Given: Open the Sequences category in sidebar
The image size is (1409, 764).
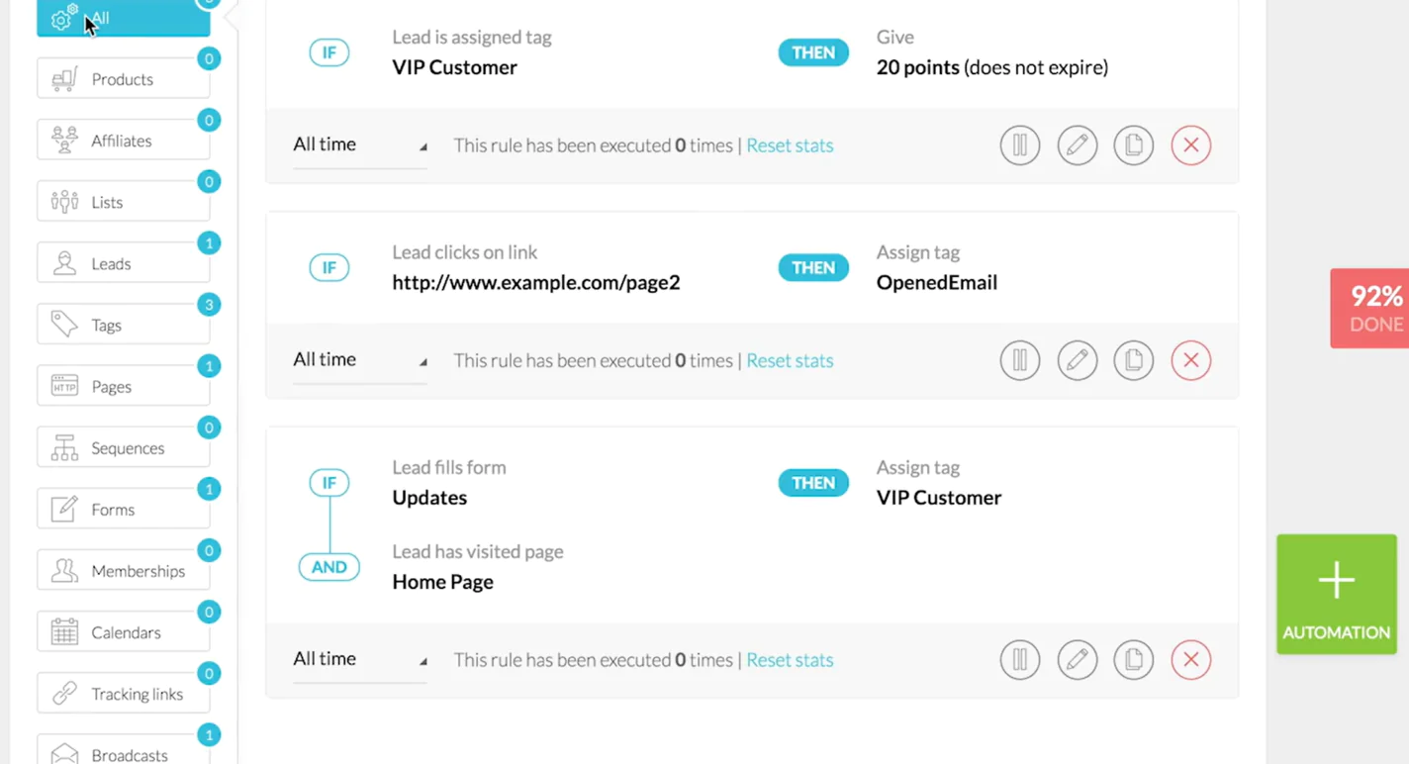Looking at the screenshot, I should 123,447.
